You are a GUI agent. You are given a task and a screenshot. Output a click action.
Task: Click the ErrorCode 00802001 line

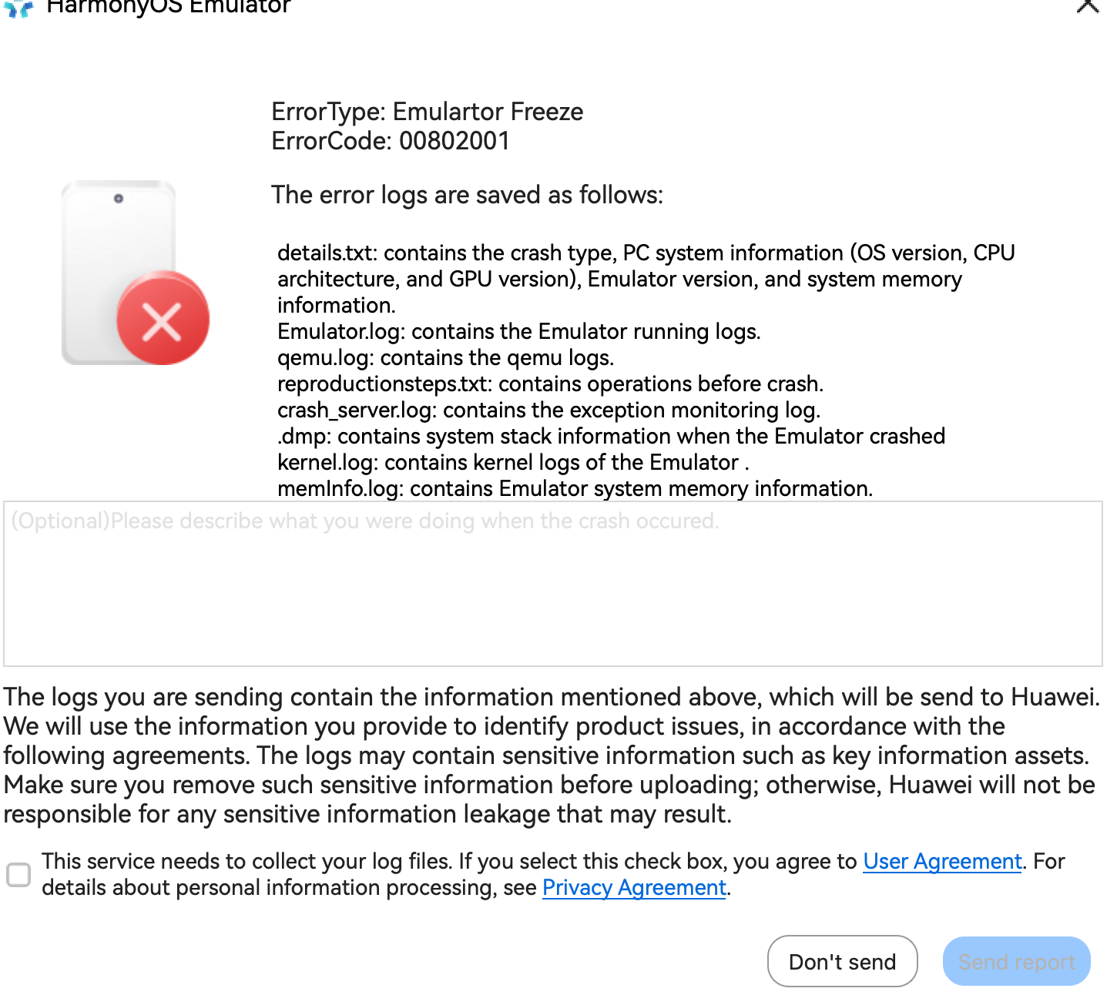coord(391,141)
